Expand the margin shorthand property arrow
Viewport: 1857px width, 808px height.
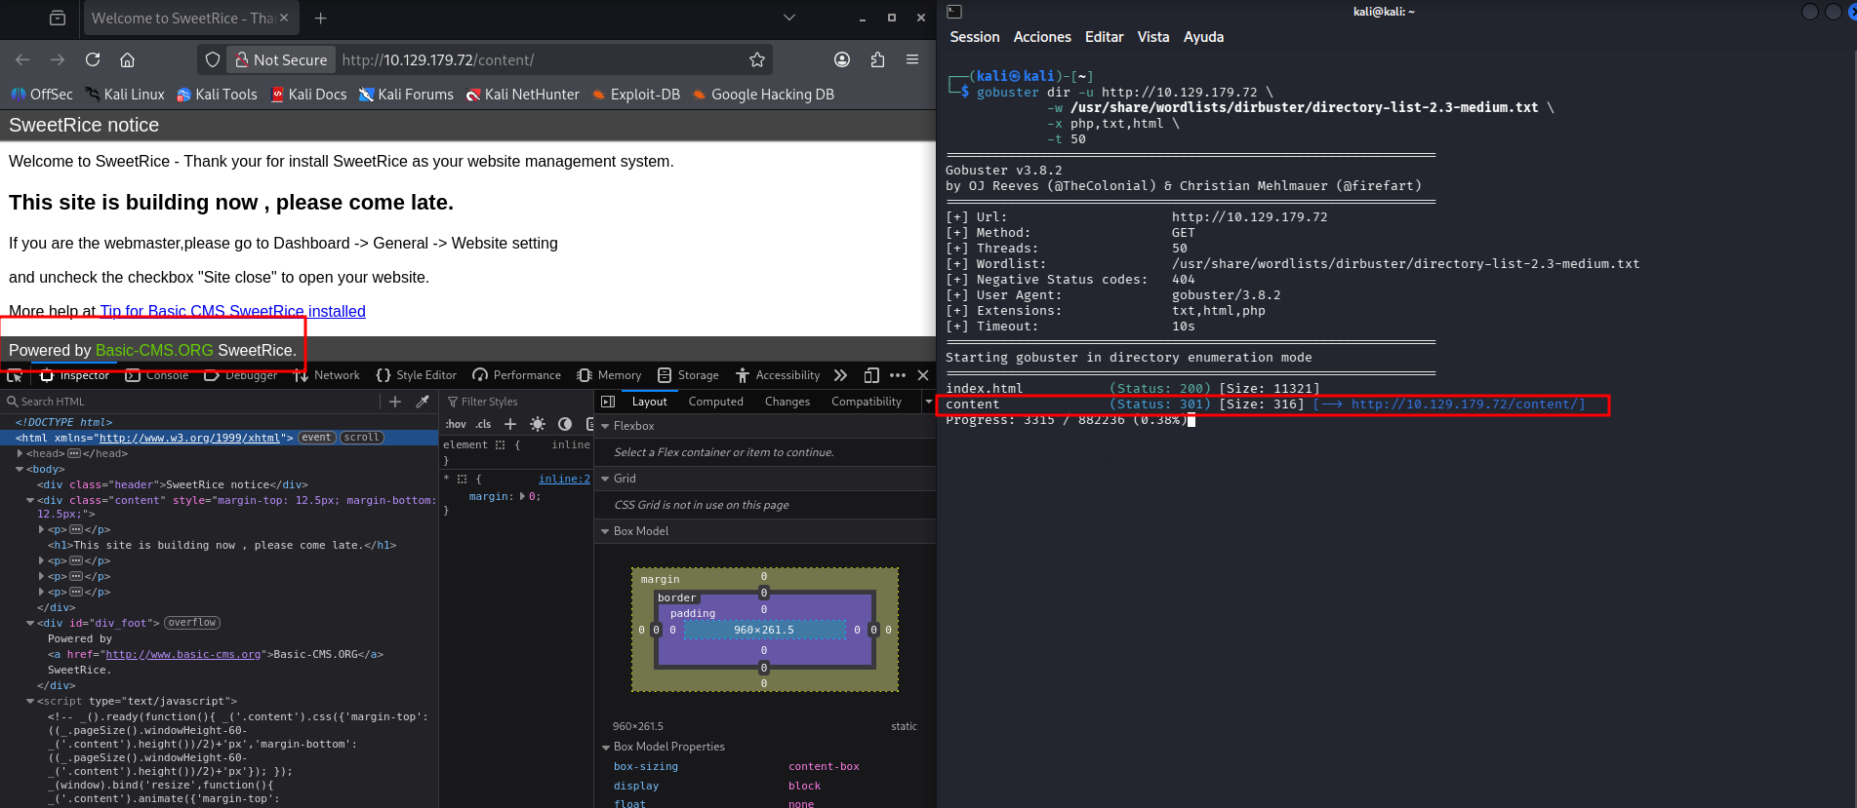[522, 496]
